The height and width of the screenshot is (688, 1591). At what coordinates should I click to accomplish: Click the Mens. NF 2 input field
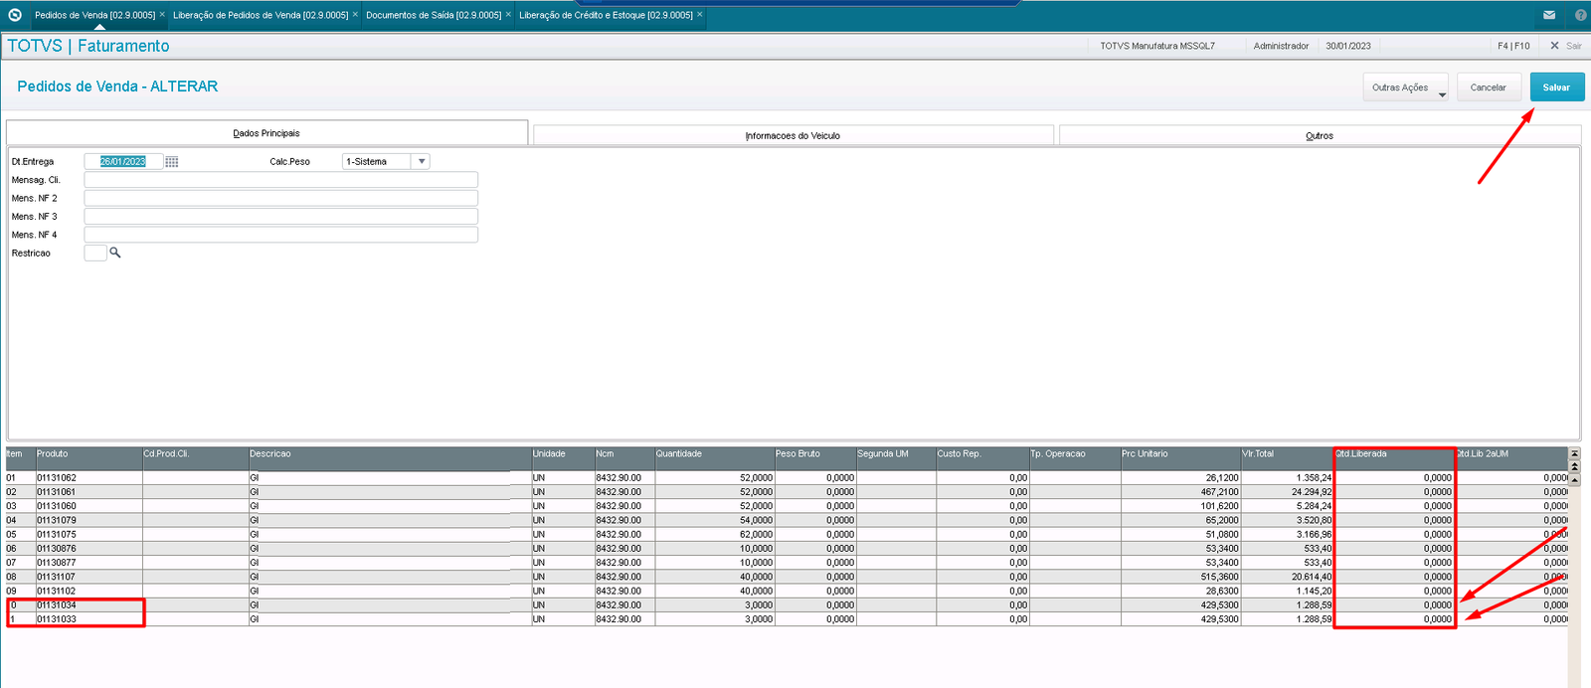click(280, 198)
